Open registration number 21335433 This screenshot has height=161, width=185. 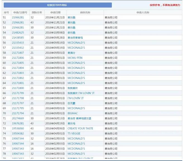coord(18,43)
